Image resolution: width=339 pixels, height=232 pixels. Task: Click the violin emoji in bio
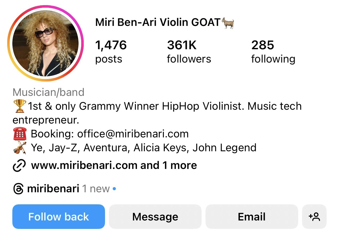[x=20, y=148]
